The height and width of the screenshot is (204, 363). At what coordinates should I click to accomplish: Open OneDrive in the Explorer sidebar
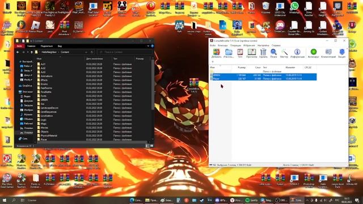(x=26, y=86)
